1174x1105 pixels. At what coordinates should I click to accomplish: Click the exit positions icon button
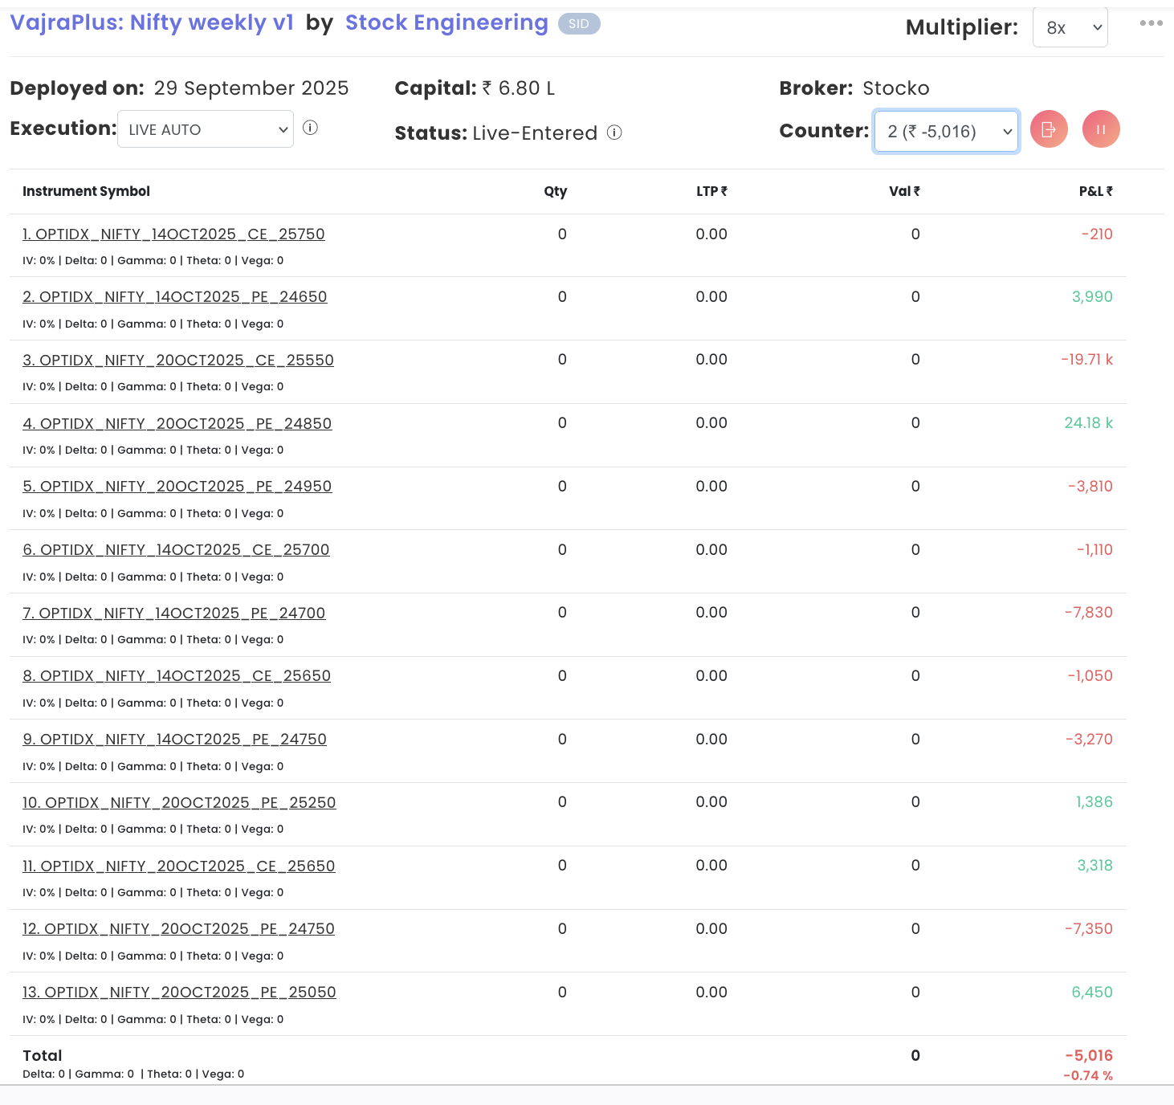(x=1049, y=129)
